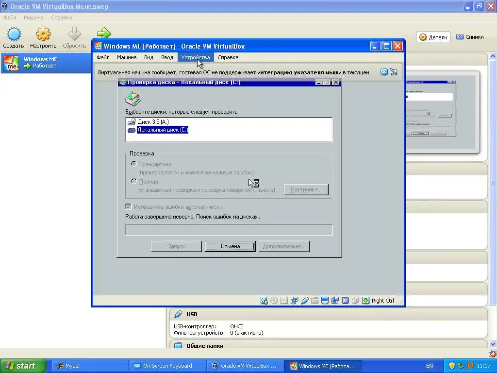Screen dimensions: 497x373
Task: Click the green Show arrow in Manager toolbar
Action: coord(104,33)
